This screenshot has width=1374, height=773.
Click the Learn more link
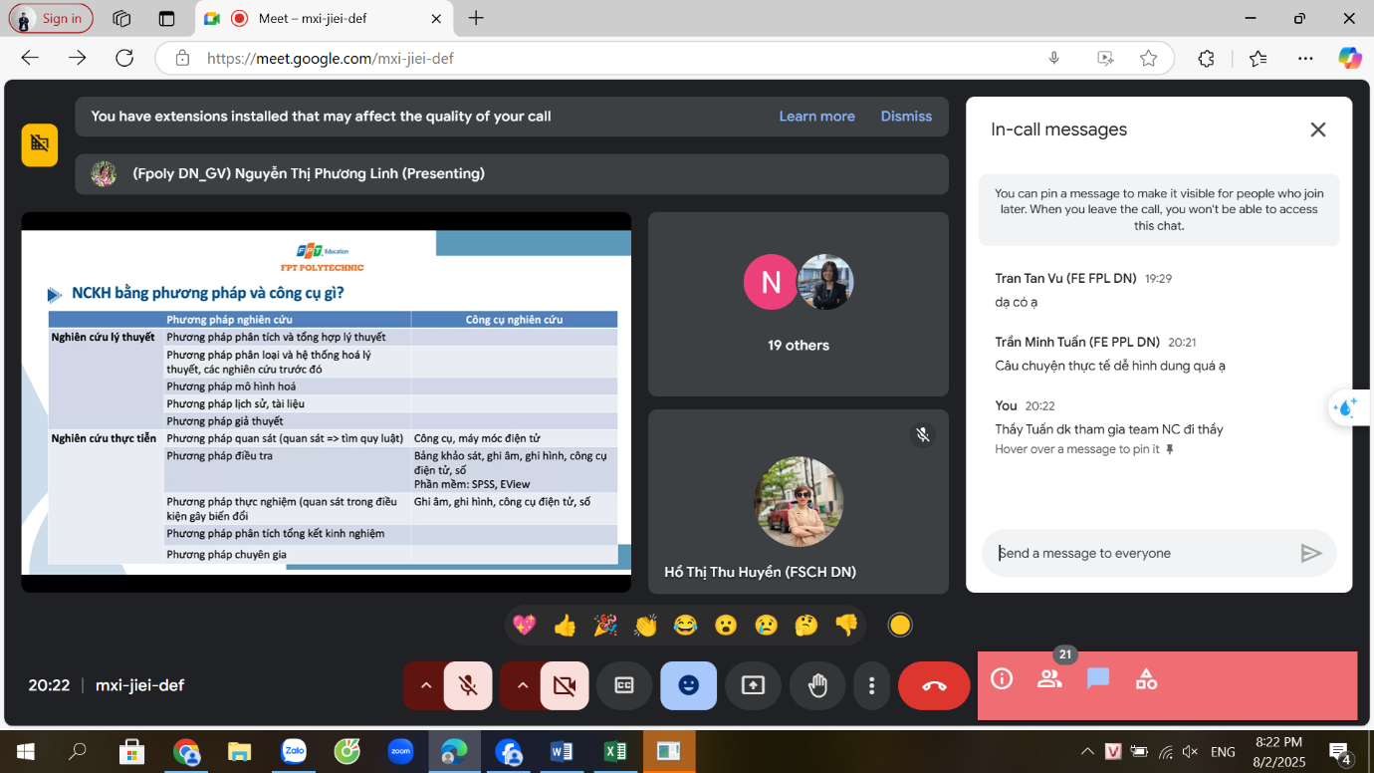[816, 117]
